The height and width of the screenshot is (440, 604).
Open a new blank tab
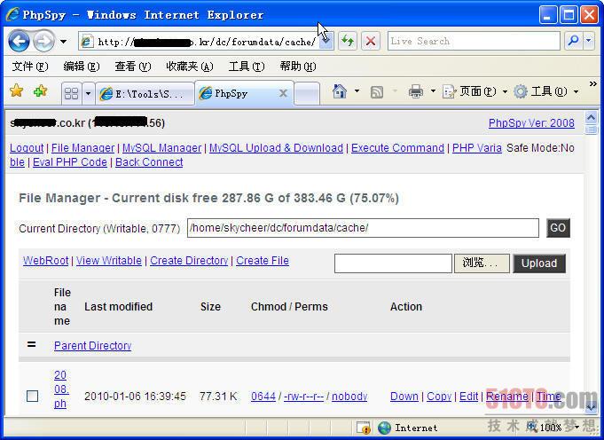pyautogui.click(x=307, y=94)
